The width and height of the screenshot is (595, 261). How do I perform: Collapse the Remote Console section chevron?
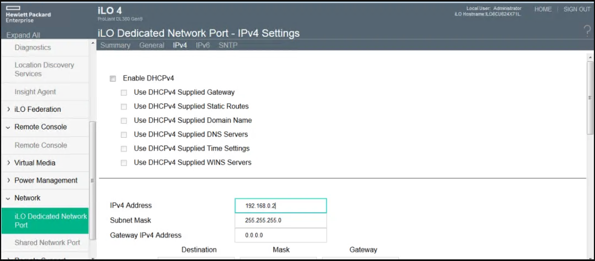coord(9,127)
